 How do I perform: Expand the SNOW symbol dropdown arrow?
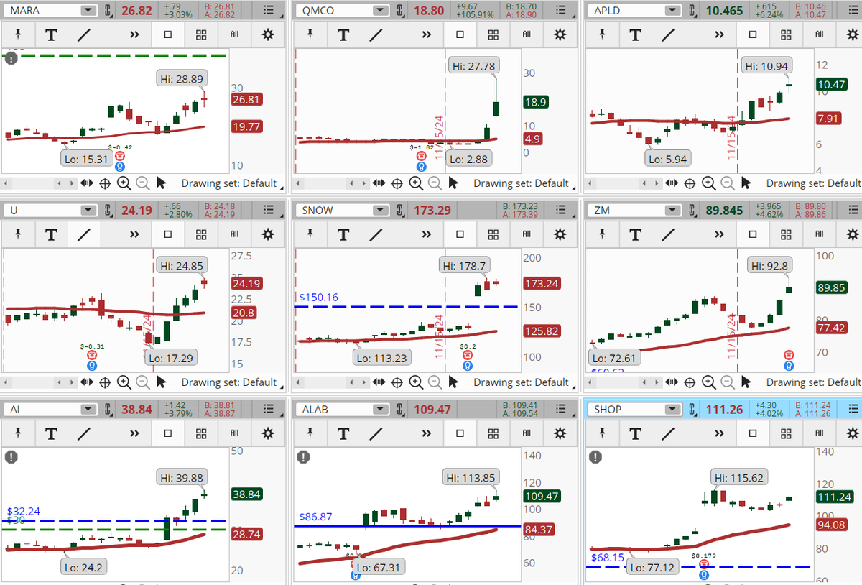380,210
